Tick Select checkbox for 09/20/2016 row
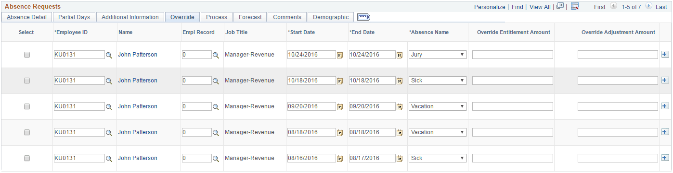This screenshot has width=673, height=173. pos(27,106)
